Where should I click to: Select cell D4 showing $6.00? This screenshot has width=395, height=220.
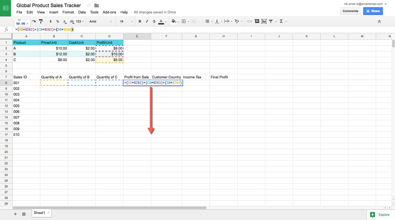tap(109, 60)
